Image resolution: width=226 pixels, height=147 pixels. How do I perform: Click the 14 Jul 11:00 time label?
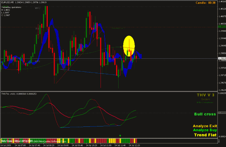[106, 146]
